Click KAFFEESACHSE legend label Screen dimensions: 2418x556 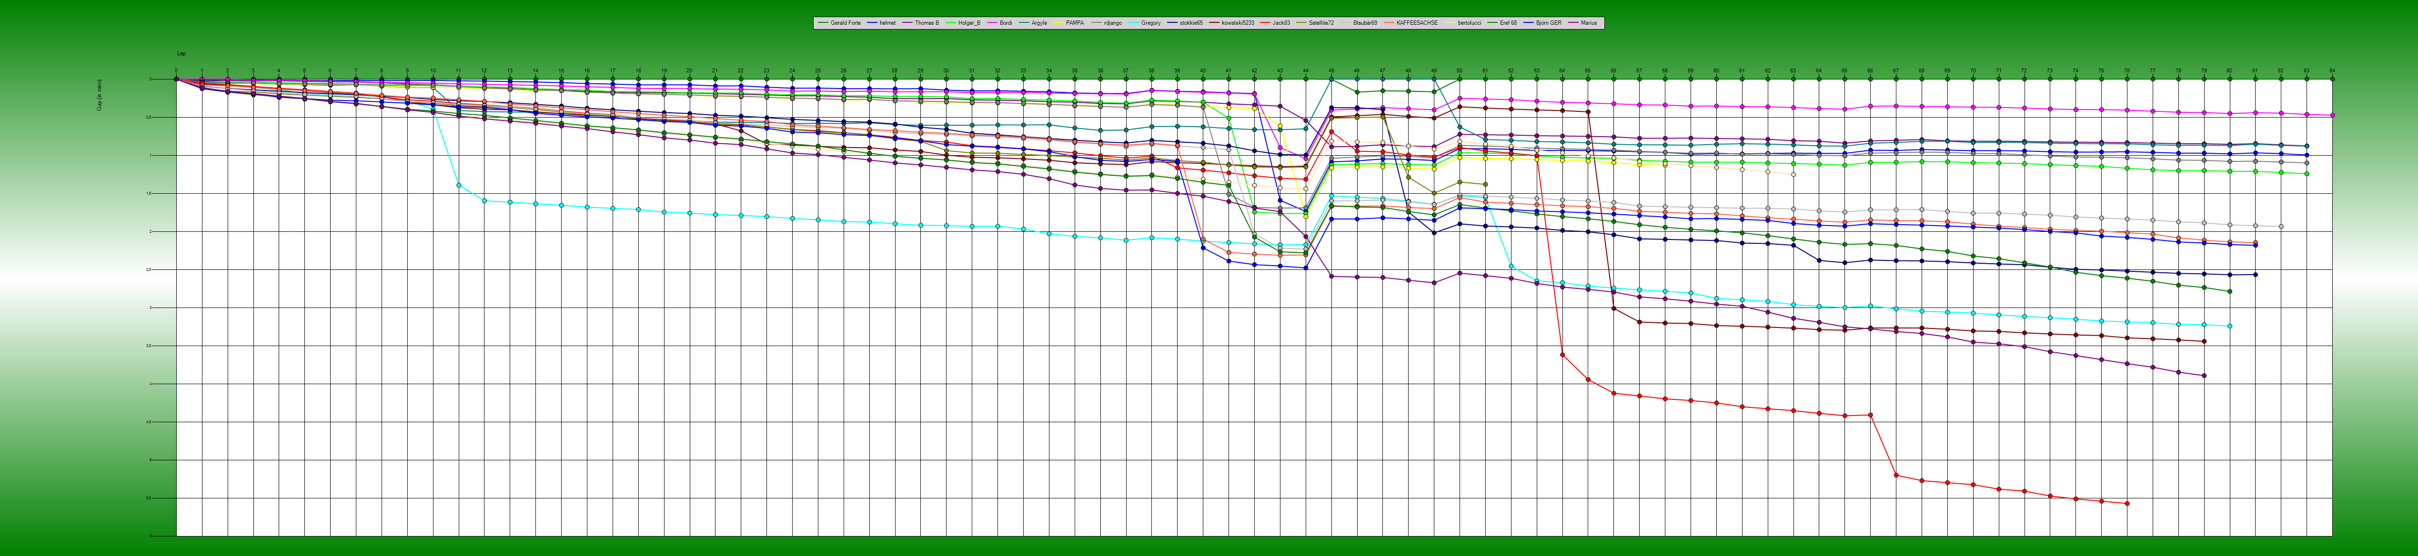click(x=1416, y=22)
